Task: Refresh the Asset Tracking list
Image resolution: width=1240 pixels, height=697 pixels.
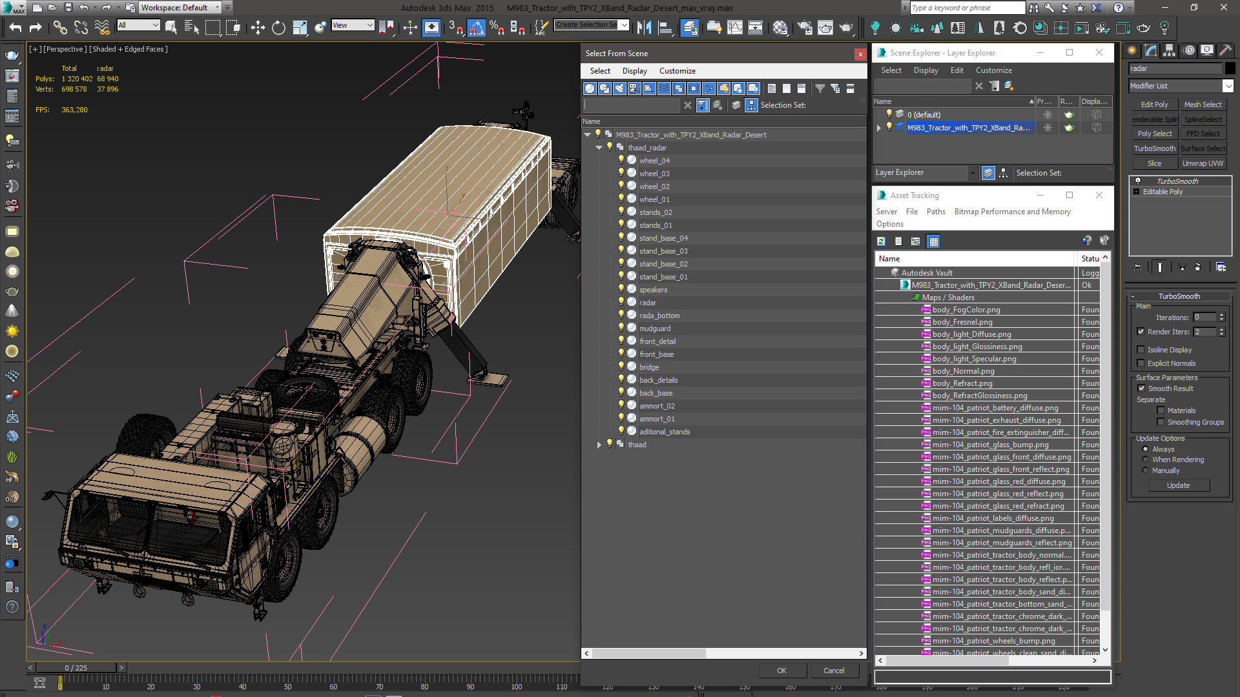Action: click(x=881, y=241)
